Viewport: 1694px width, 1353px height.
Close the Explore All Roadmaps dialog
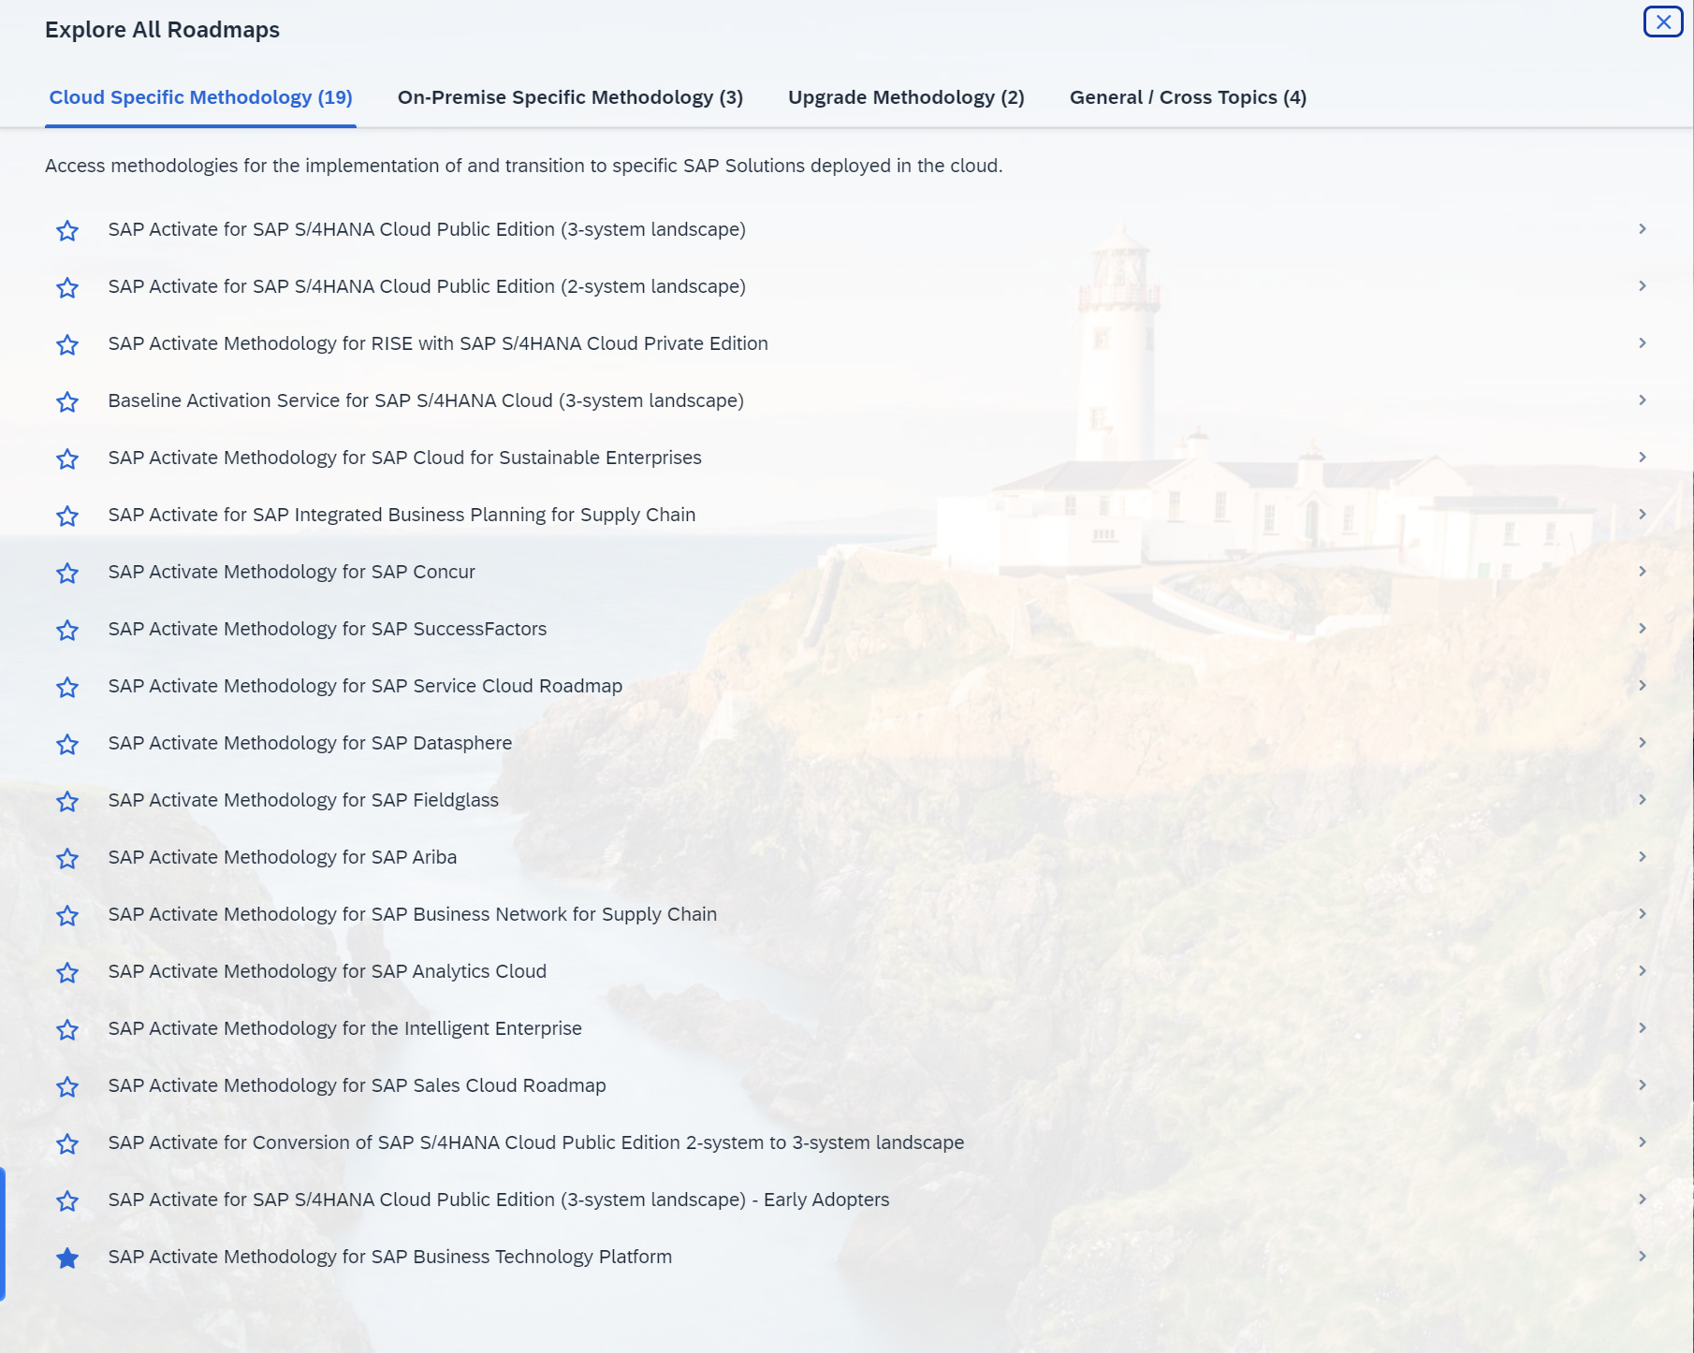point(1663,22)
